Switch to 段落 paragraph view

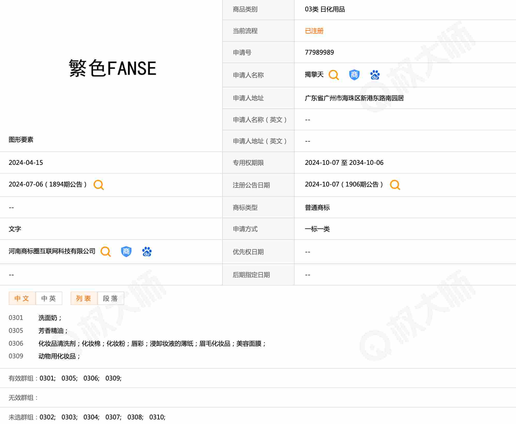tap(111, 298)
